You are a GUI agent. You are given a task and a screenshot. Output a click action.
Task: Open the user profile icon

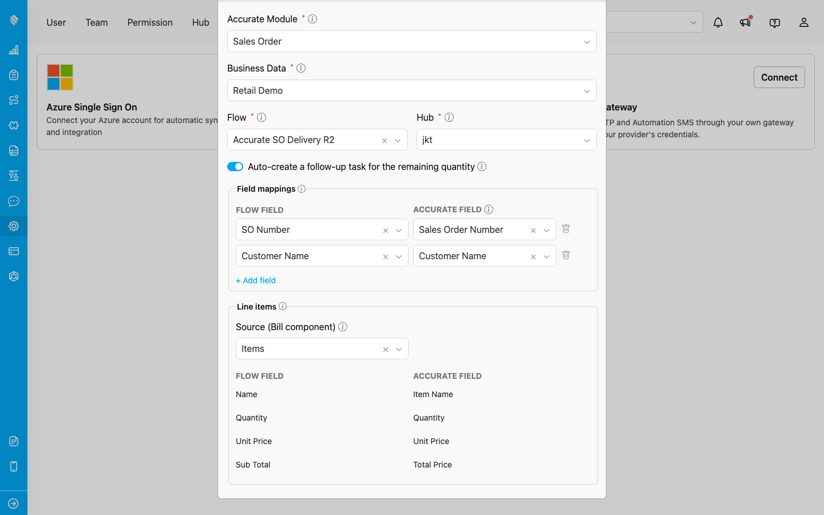[804, 22]
